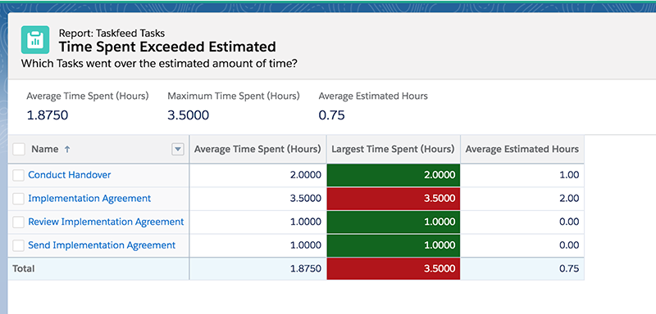The height and width of the screenshot is (314, 656).
Task: Check the Implementation Agreement row checkbox
Action: [x=18, y=199]
